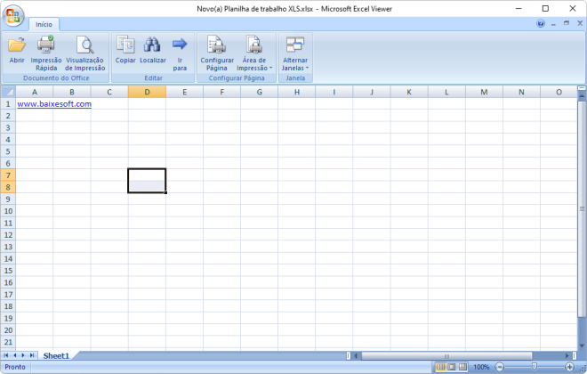The image size is (587, 374).
Task: Click the Localizar binoculars icon
Action: click(152, 45)
